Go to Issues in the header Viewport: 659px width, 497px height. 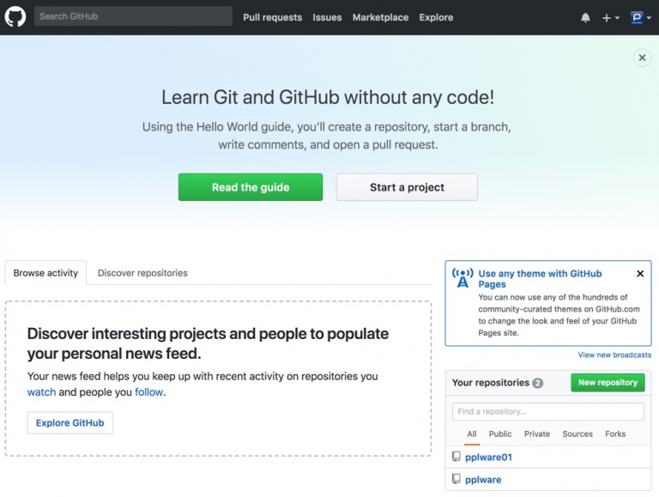[x=327, y=18]
